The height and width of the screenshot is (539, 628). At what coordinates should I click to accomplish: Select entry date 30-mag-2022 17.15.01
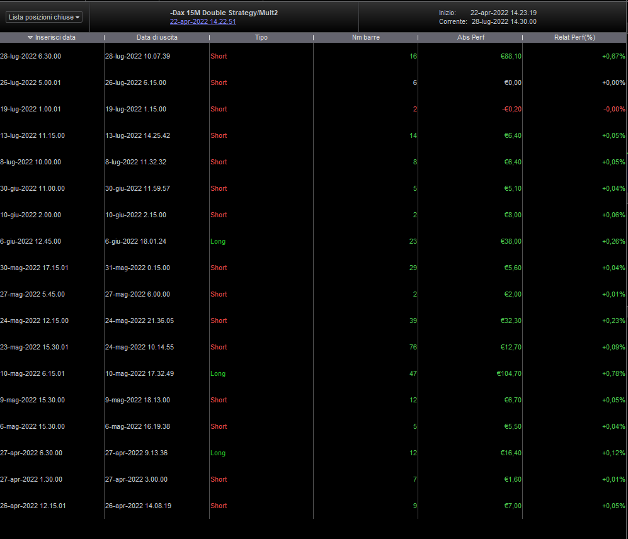(x=35, y=268)
